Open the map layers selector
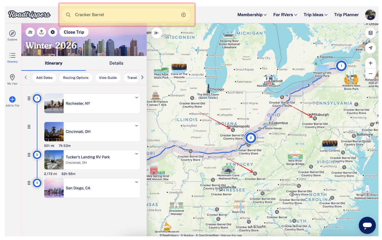The width and height of the screenshot is (382, 240). pos(371,33)
